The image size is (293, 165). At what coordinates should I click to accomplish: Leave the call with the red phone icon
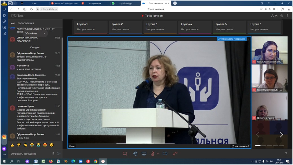(x=175, y=153)
